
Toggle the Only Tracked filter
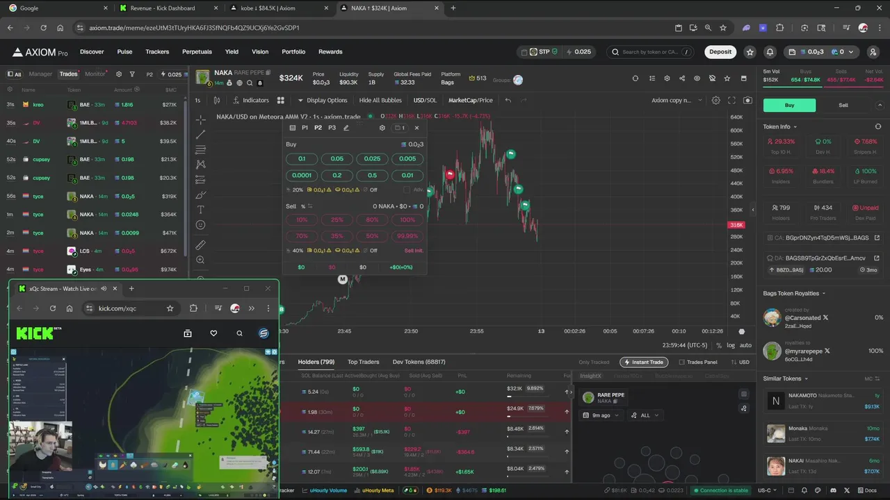coord(594,362)
